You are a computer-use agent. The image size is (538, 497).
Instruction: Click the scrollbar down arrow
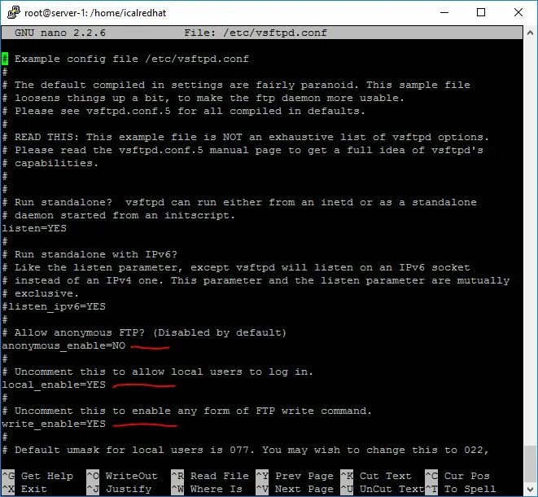pyautogui.click(x=530, y=489)
